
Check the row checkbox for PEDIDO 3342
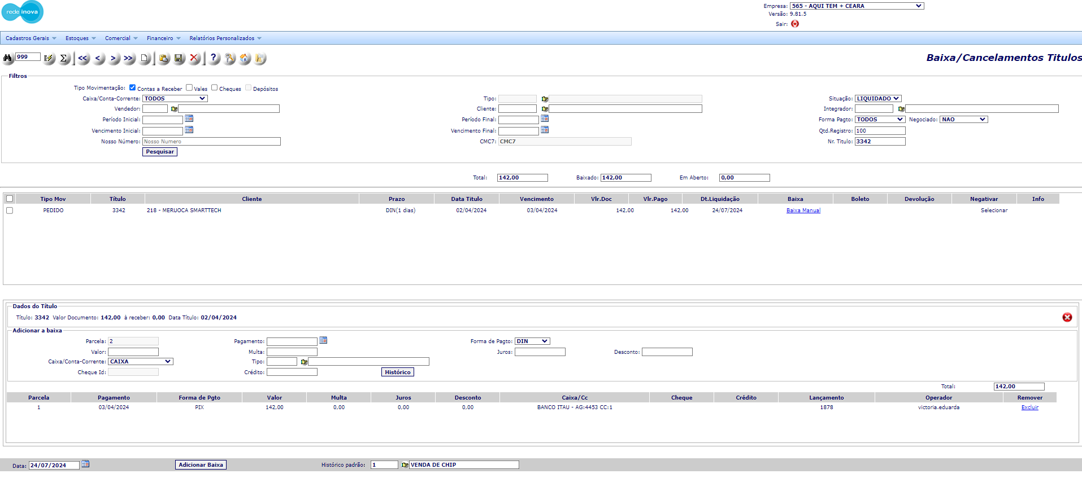coord(10,211)
